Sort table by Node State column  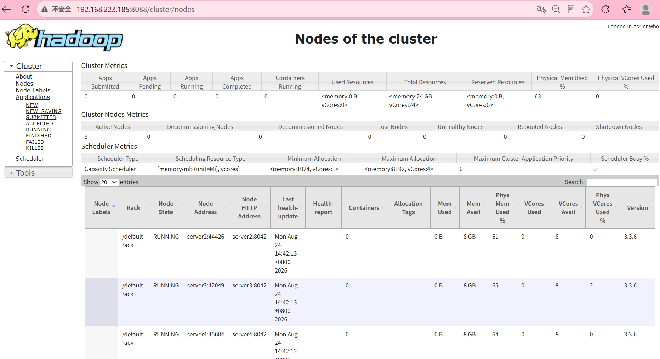(x=166, y=208)
